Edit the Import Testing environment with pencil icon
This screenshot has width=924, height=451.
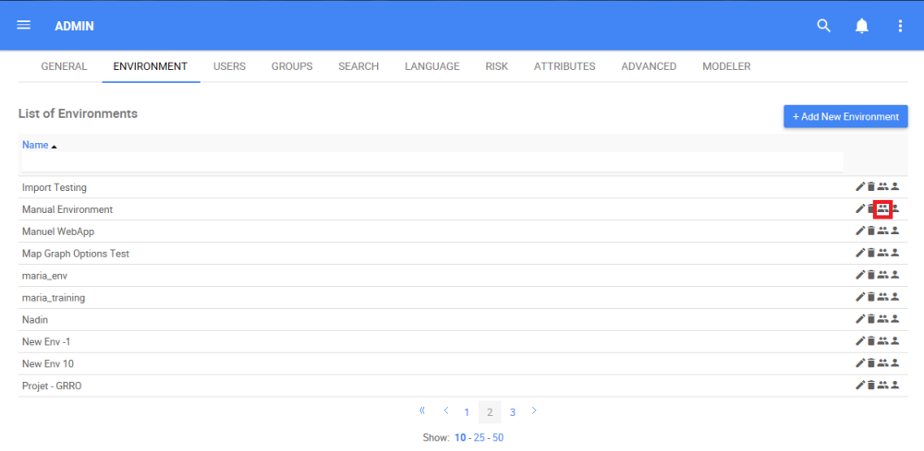(860, 187)
